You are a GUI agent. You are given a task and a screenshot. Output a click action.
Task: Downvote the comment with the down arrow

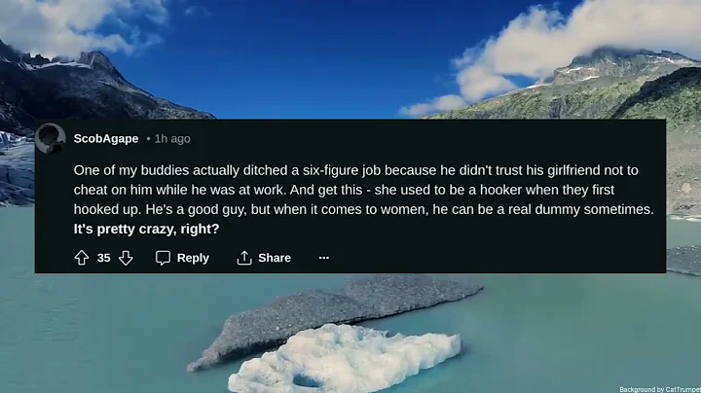click(126, 258)
